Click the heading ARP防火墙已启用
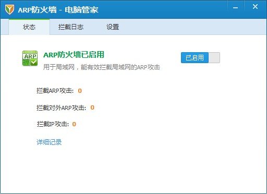267x194 pixels. tap(74, 55)
